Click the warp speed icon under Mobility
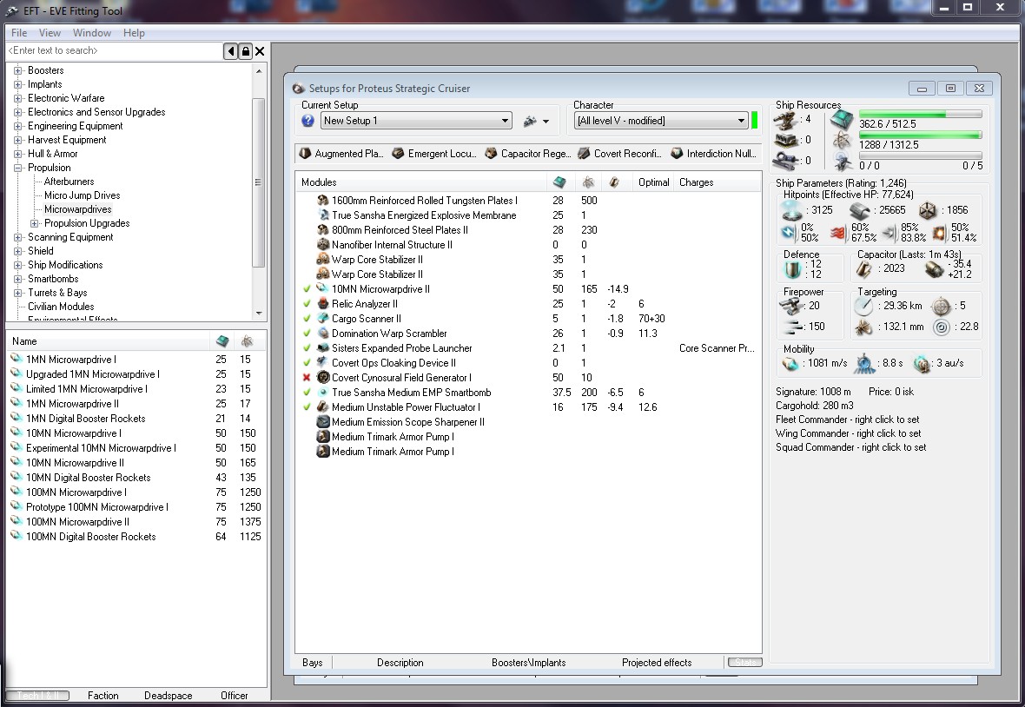 tap(922, 363)
